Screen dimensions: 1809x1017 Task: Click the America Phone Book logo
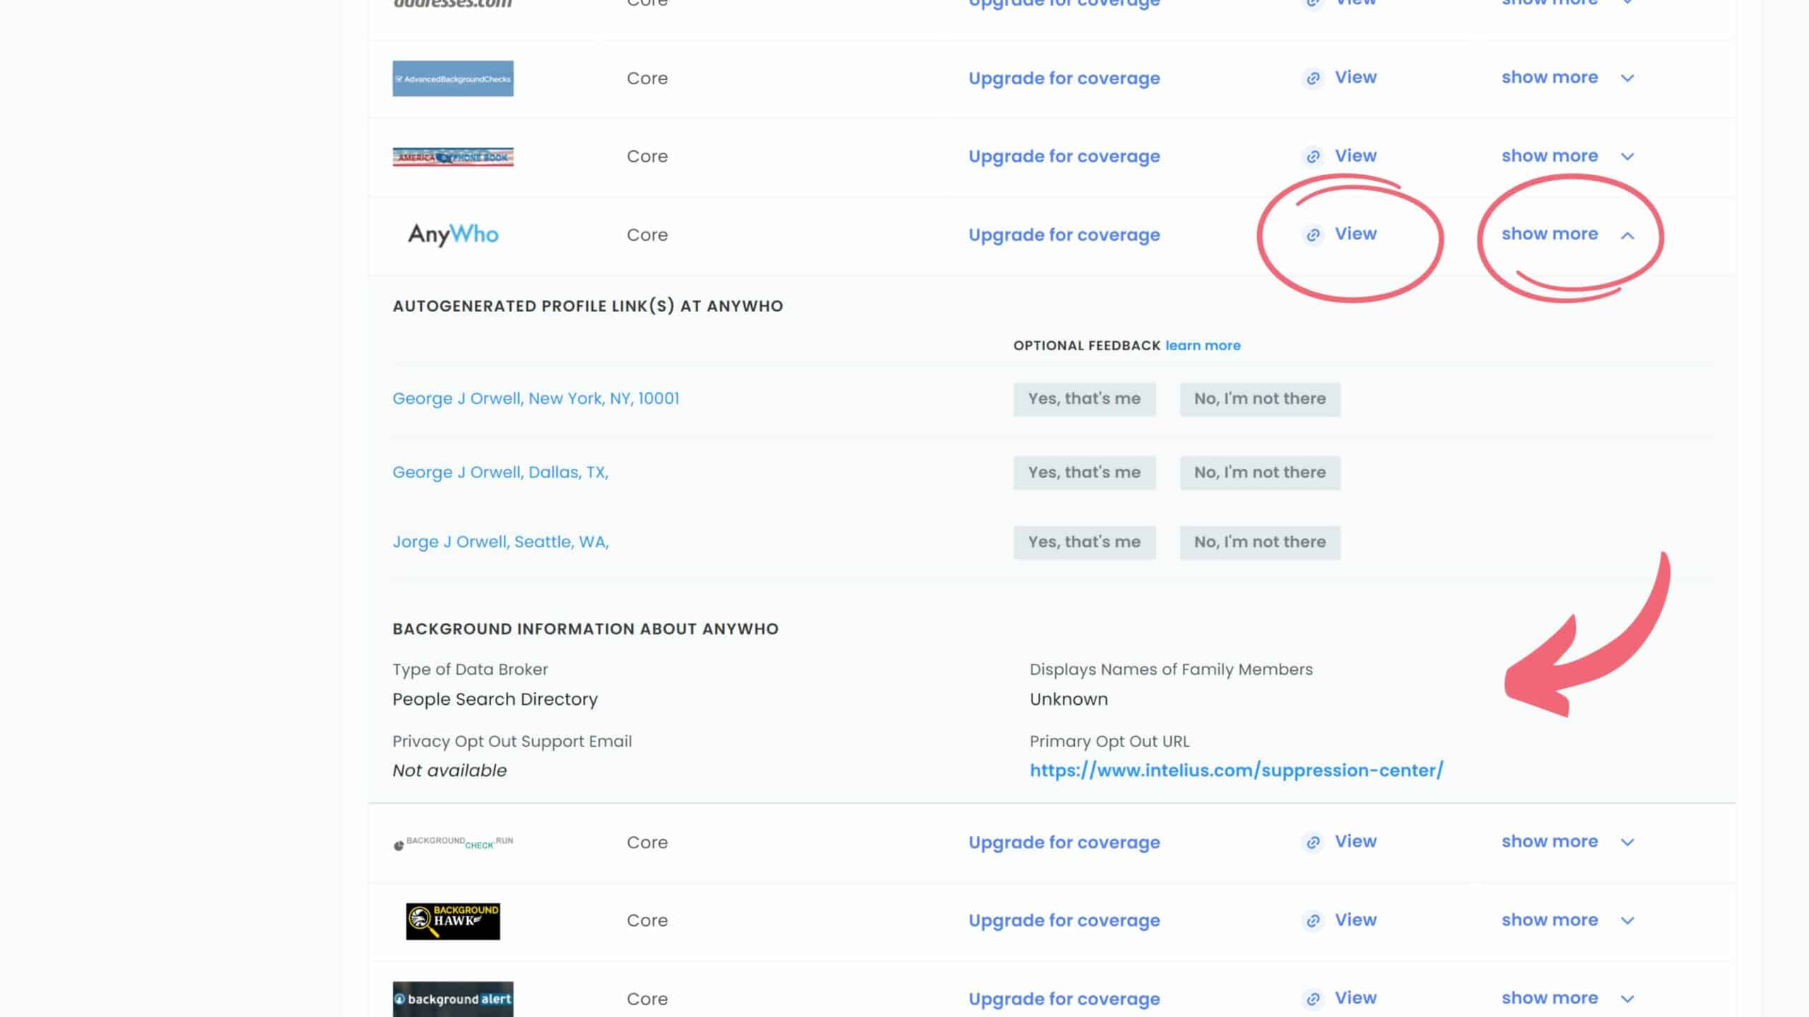[x=453, y=157]
